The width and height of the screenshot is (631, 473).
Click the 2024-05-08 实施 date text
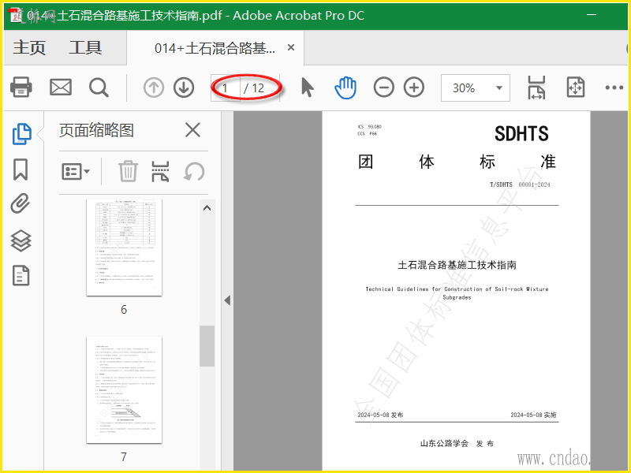pos(534,415)
